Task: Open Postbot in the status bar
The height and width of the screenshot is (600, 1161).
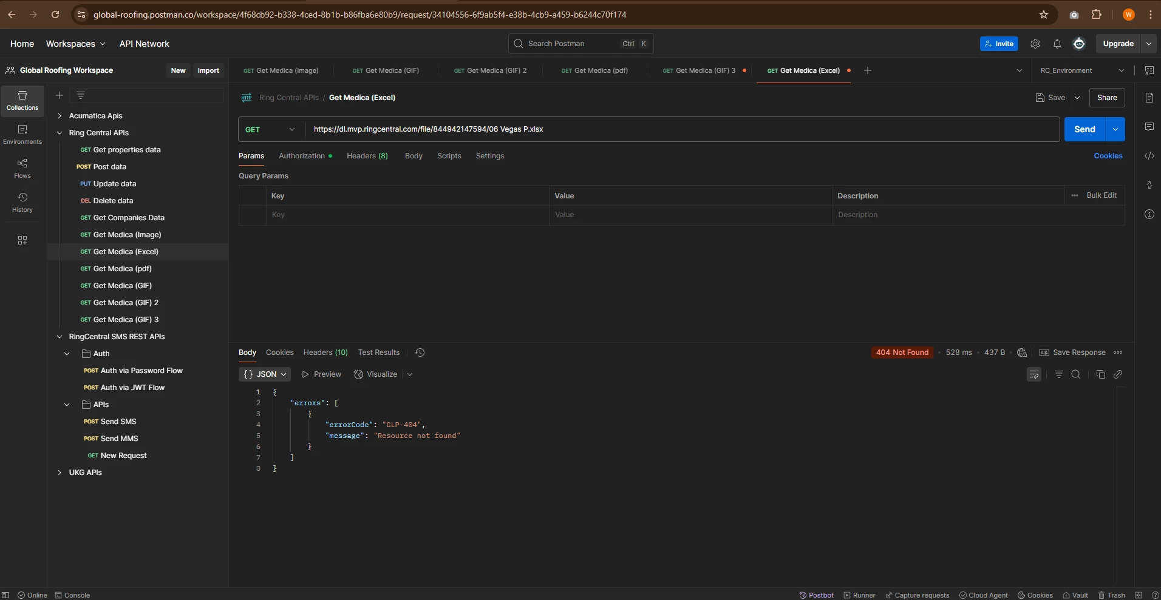Action: [x=816, y=595]
